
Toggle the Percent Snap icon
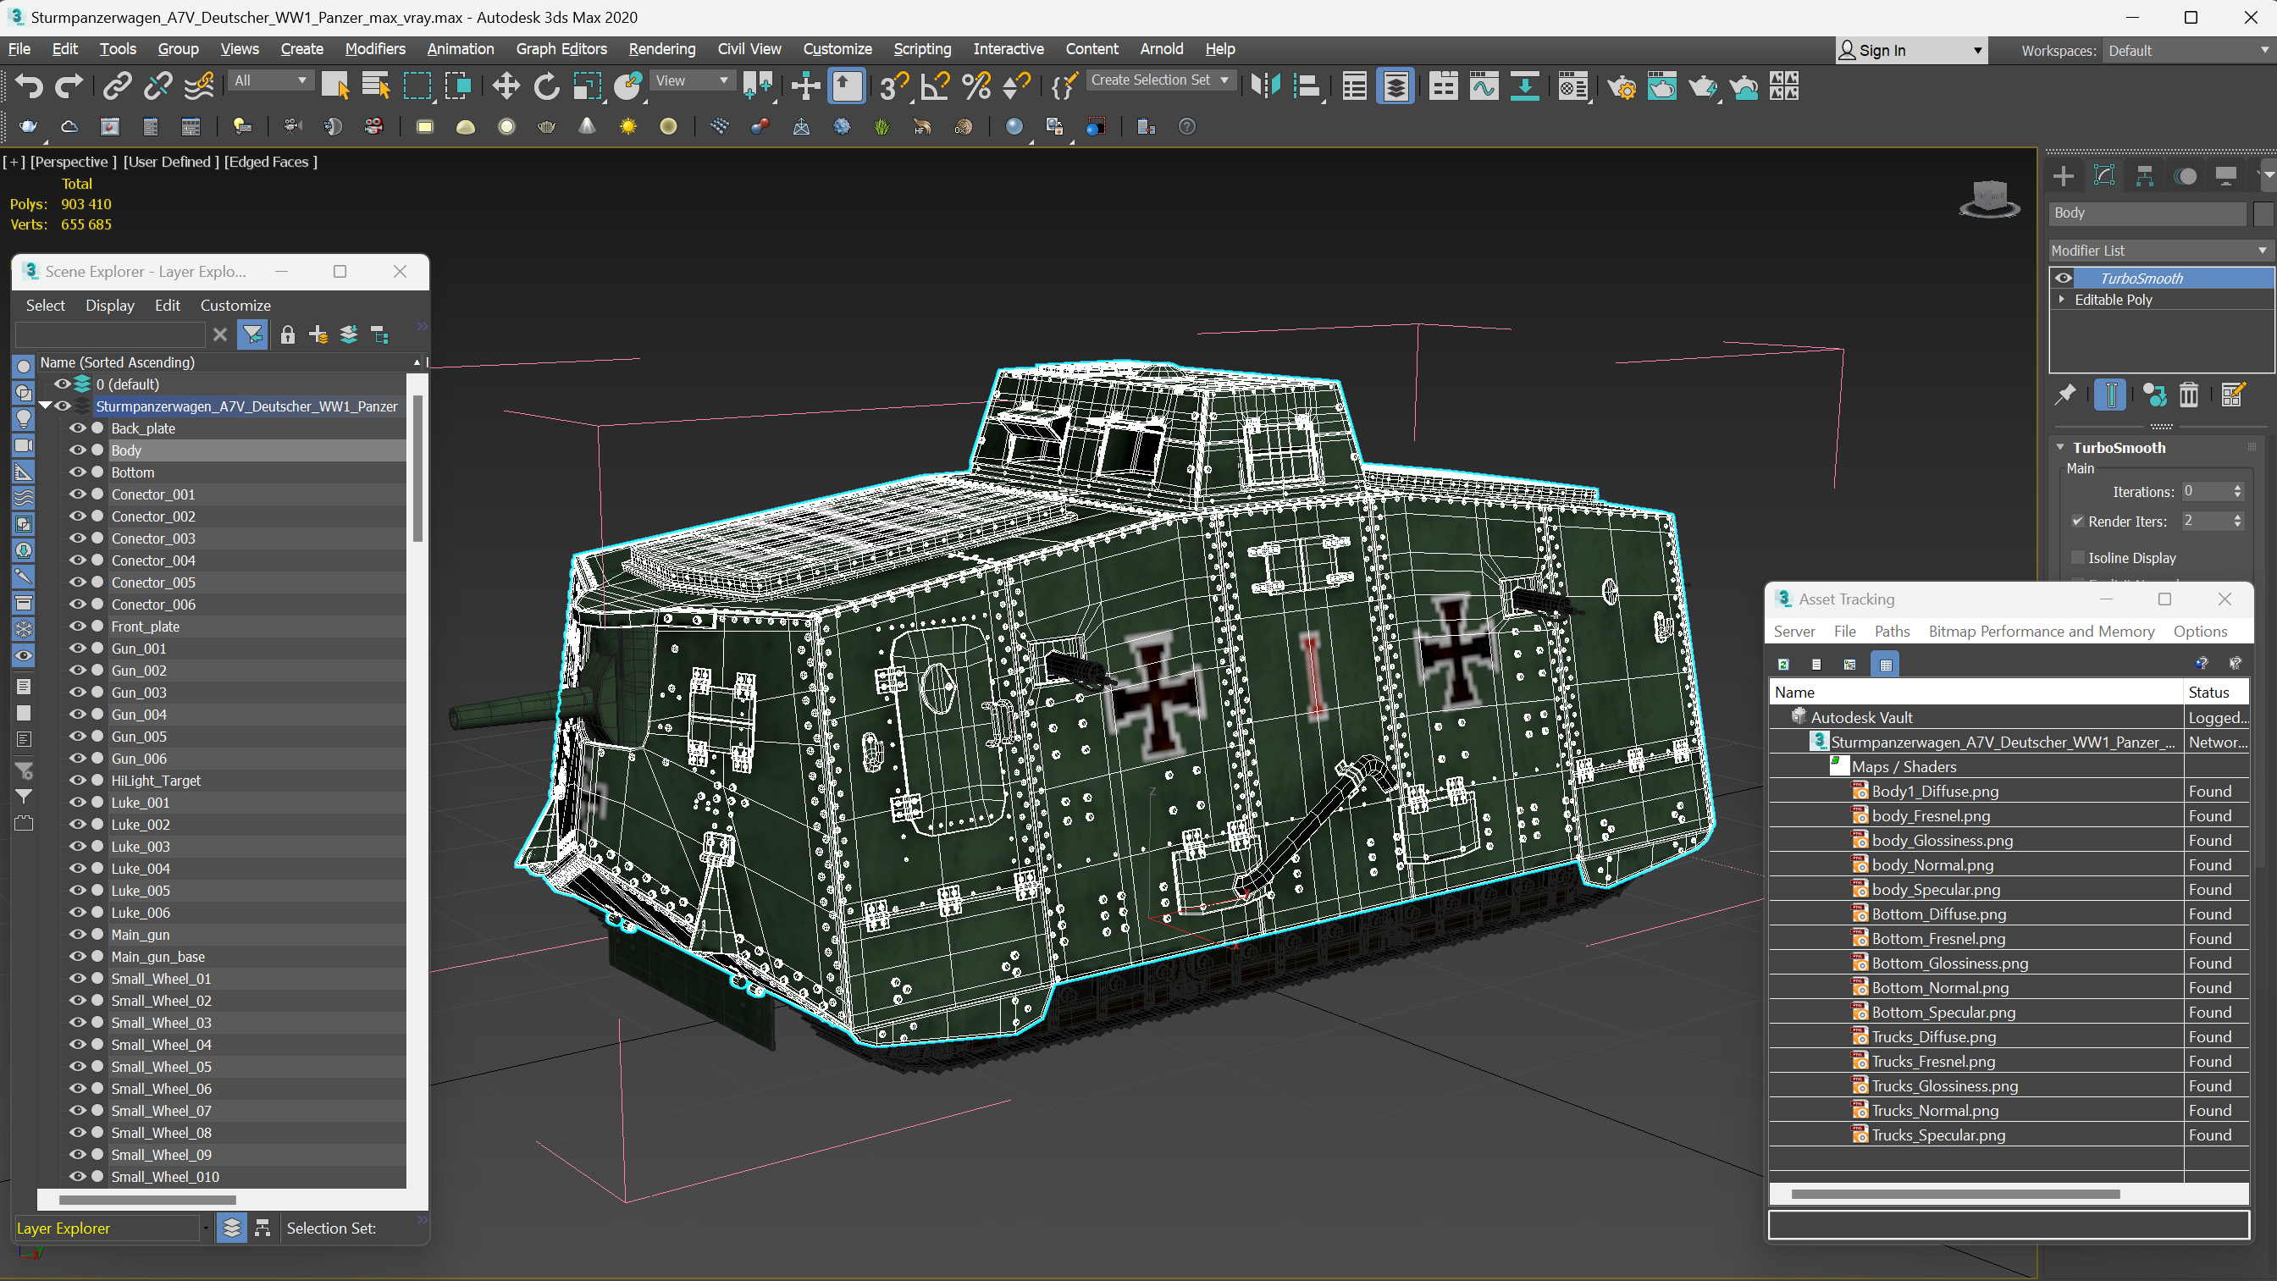tap(975, 86)
